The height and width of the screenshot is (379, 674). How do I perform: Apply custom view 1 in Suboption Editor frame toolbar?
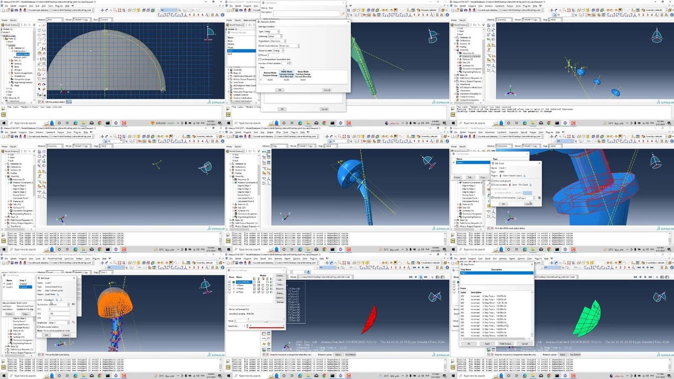pos(415,15)
